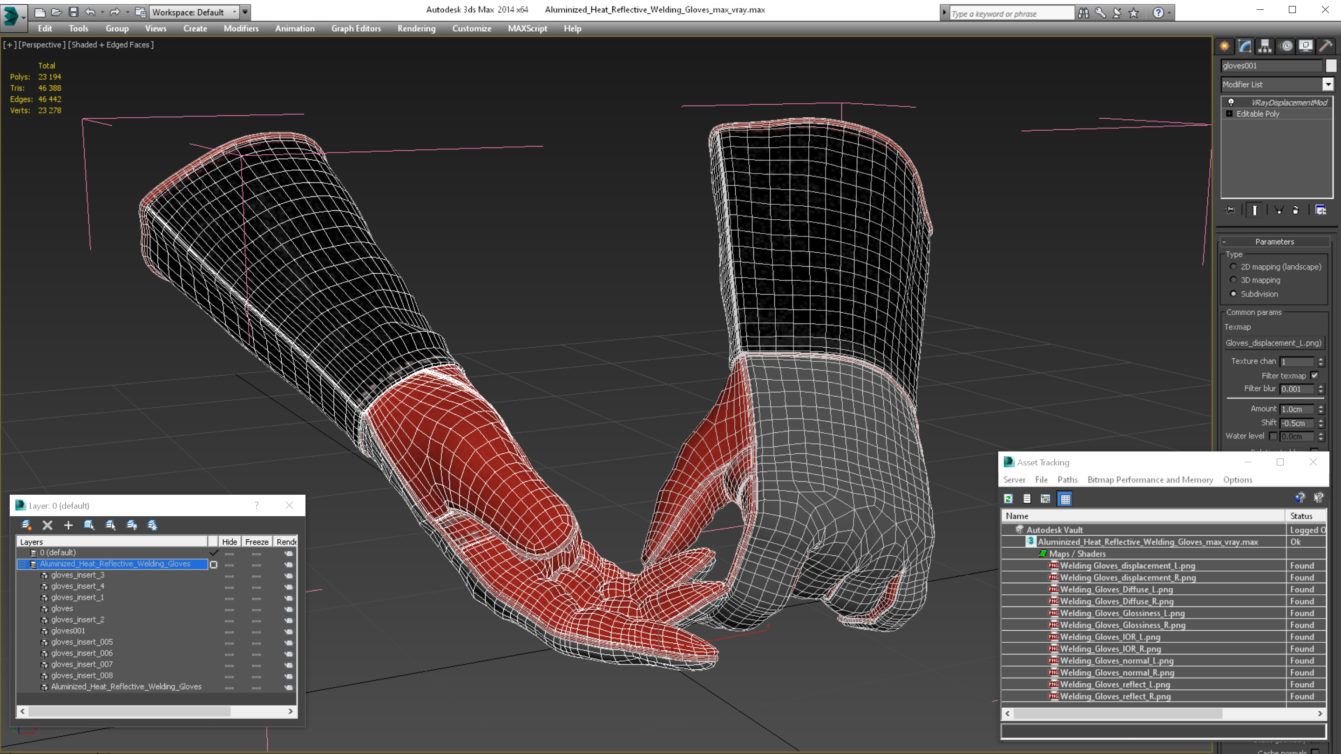
Task: Refresh the Asset Tracking list
Action: 1009,498
